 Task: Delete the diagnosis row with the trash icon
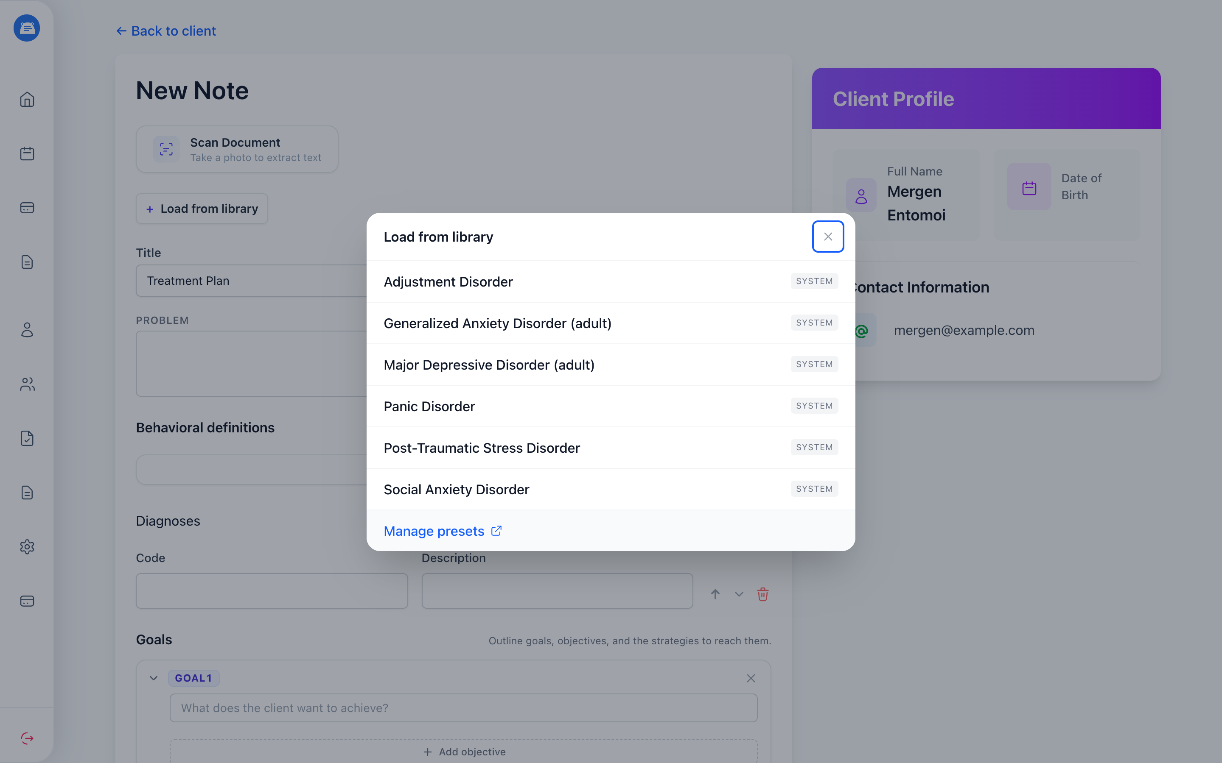point(762,594)
